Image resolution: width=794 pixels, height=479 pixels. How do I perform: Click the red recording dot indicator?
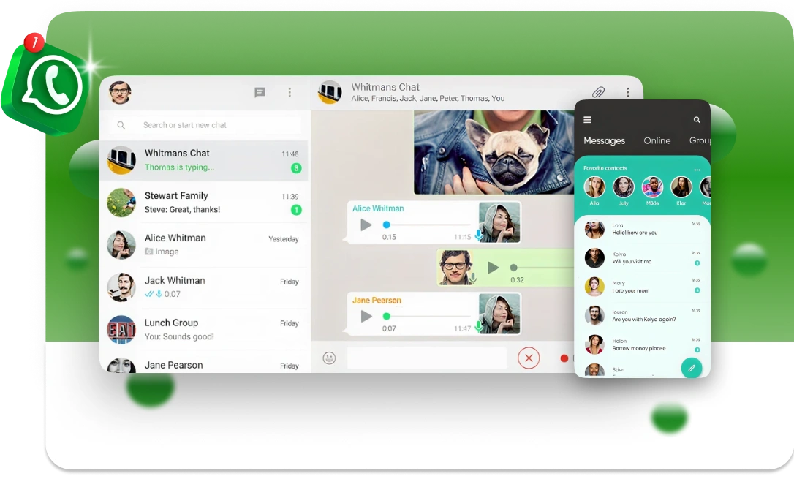pos(564,358)
